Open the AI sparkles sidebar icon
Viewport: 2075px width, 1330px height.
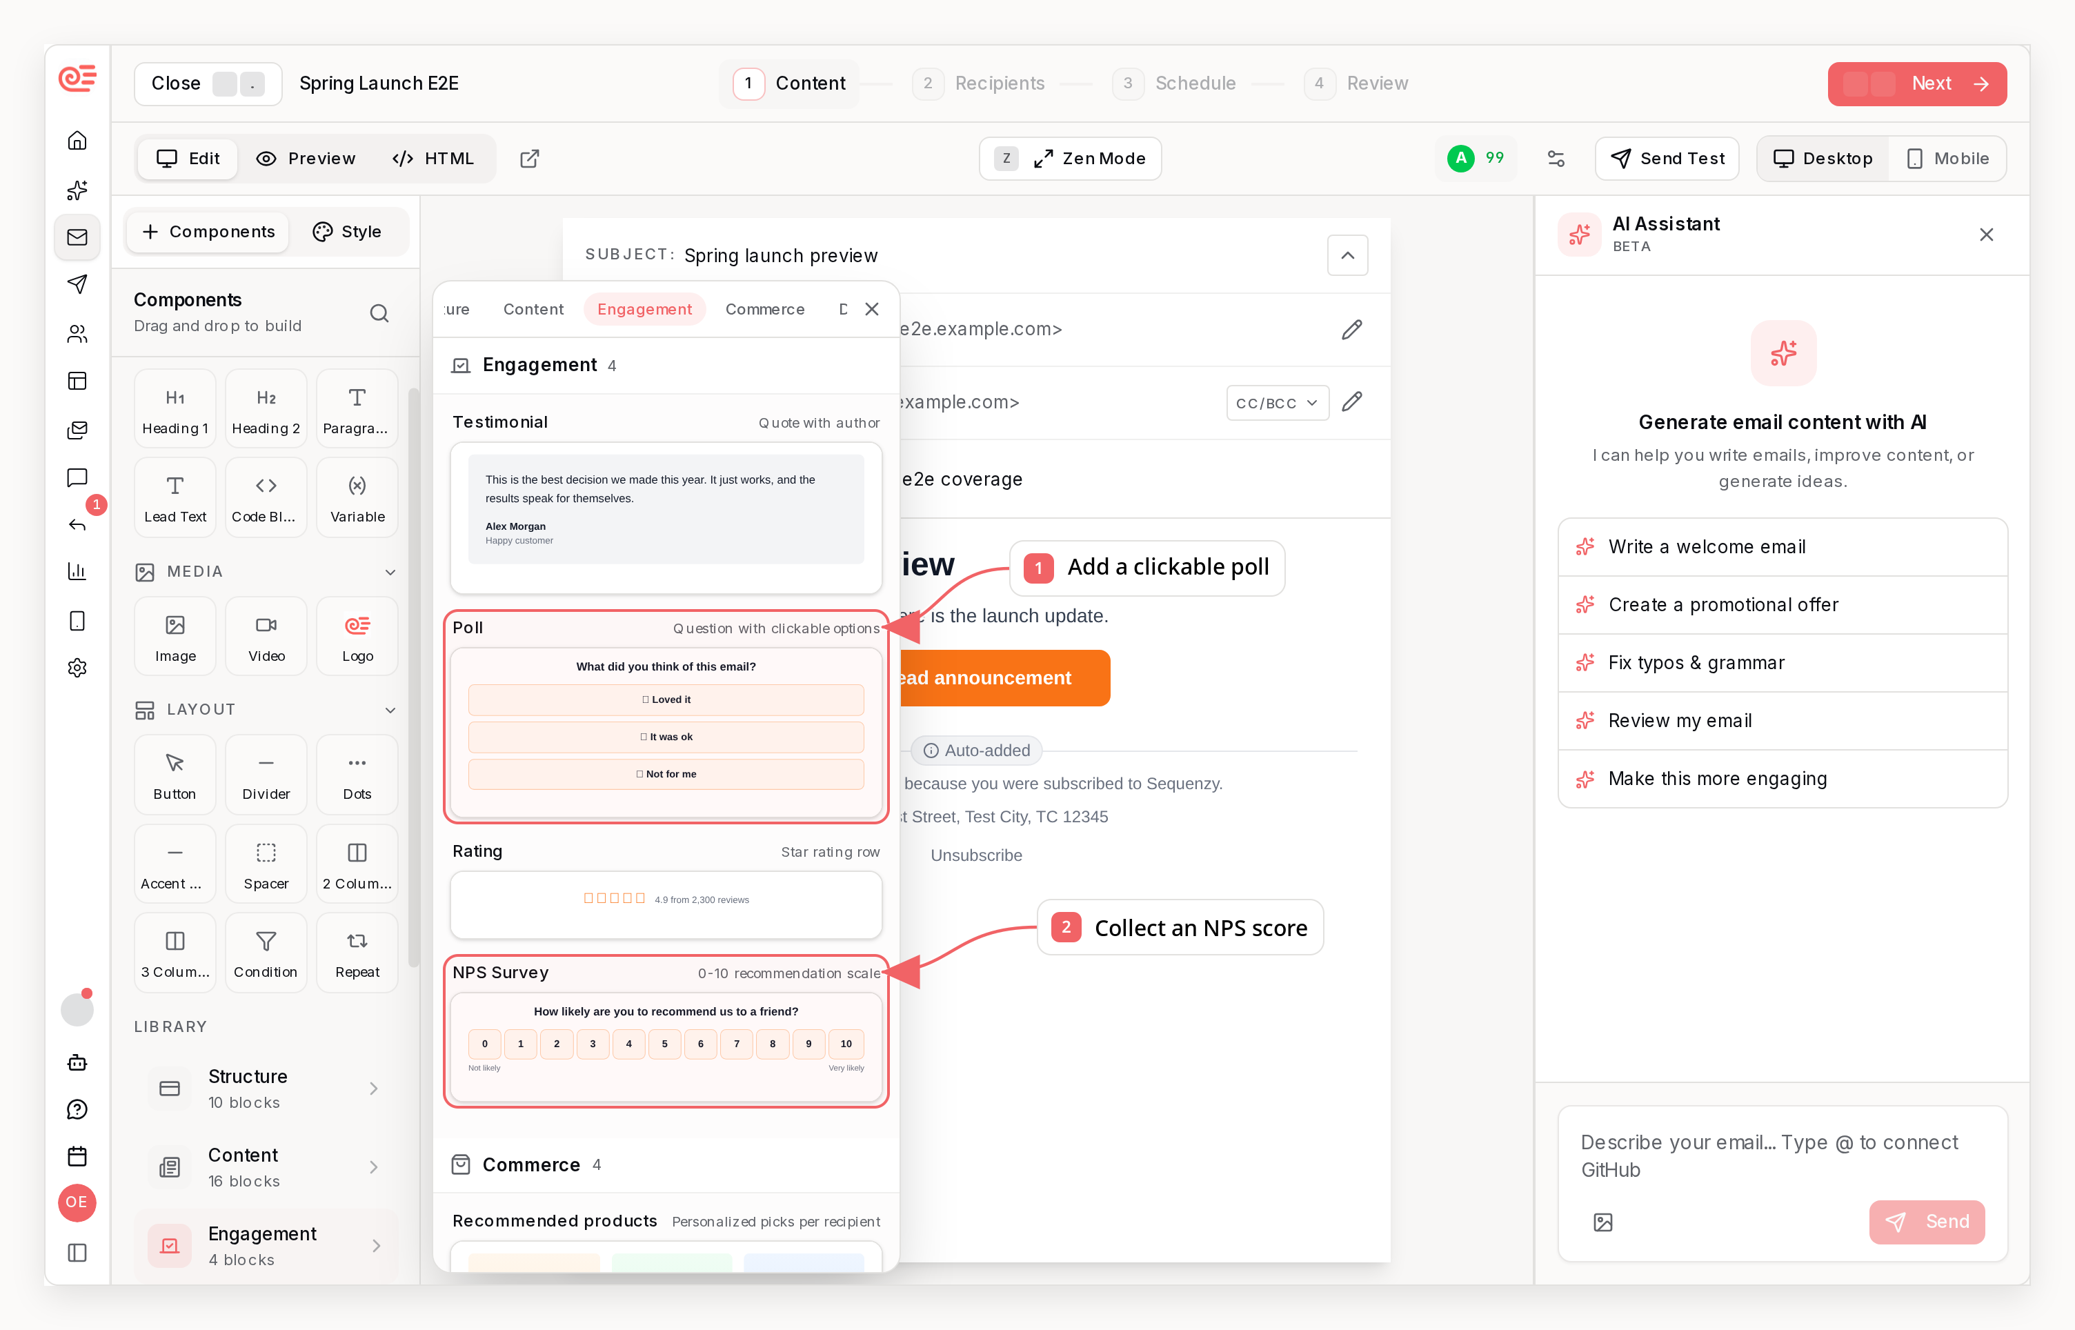point(77,189)
